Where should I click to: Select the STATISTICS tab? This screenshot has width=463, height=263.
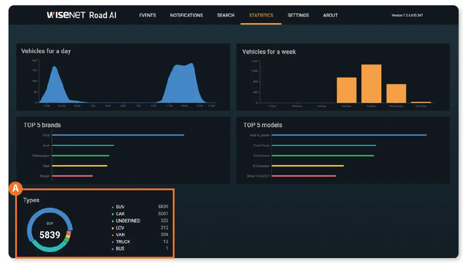pos(261,15)
